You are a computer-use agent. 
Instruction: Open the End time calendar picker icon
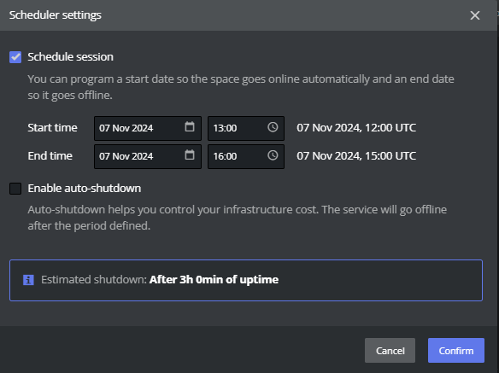pyautogui.click(x=190, y=154)
